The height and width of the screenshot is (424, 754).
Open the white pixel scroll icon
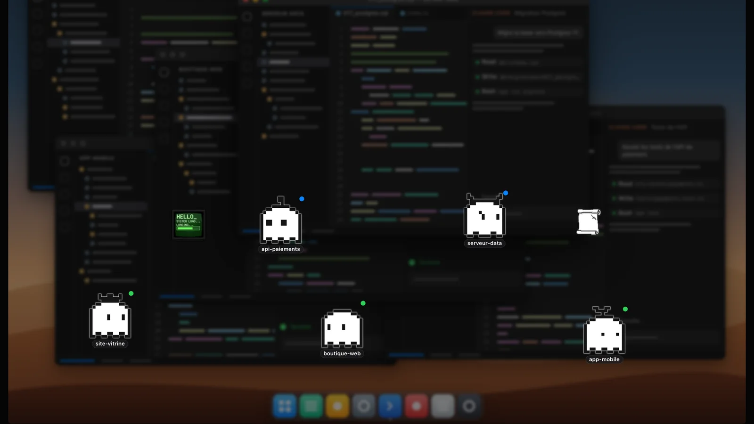pyautogui.click(x=589, y=221)
